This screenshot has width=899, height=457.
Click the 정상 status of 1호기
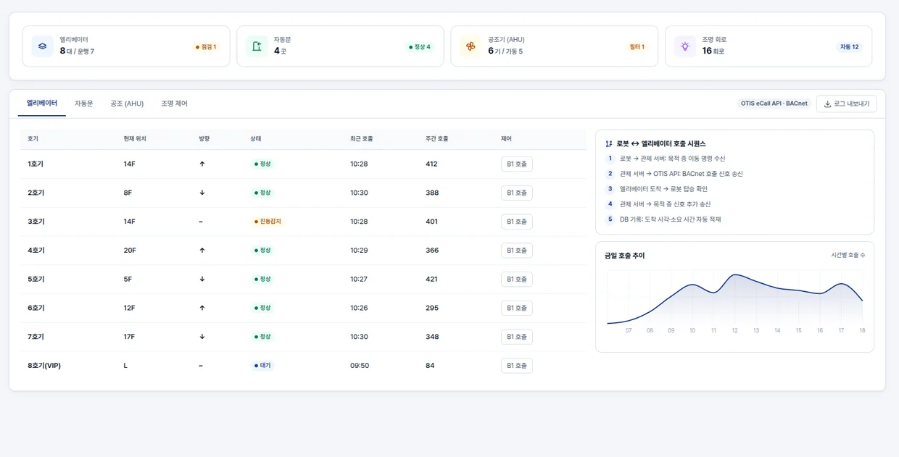(x=262, y=164)
